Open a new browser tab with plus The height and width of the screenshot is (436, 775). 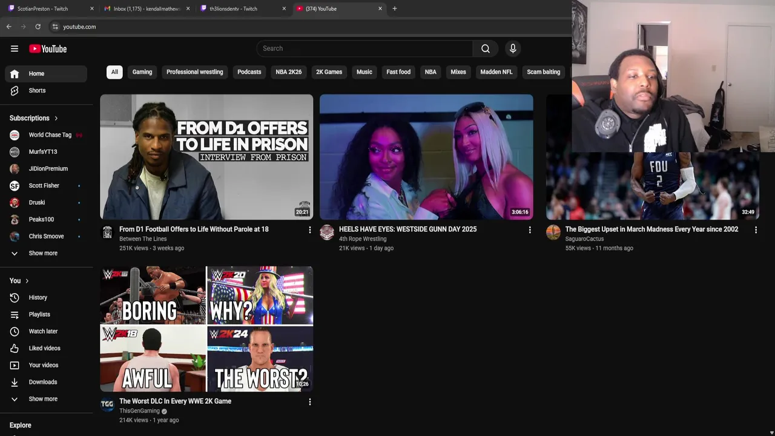coord(394,8)
